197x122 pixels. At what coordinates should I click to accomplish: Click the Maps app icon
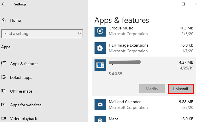click(x=100, y=119)
